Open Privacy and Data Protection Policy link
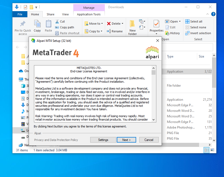224x177 pixels. [x=56, y=140]
